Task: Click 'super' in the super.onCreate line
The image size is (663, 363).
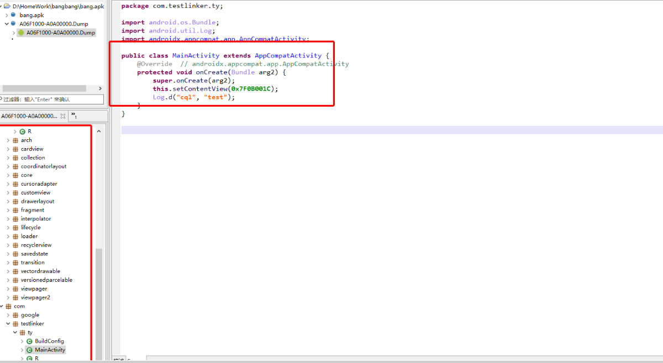Action: point(162,81)
